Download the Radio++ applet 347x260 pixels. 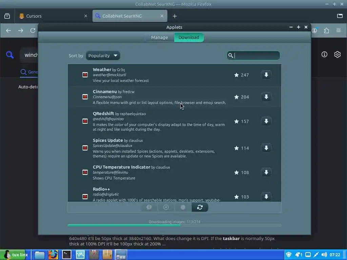click(x=266, y=197)
